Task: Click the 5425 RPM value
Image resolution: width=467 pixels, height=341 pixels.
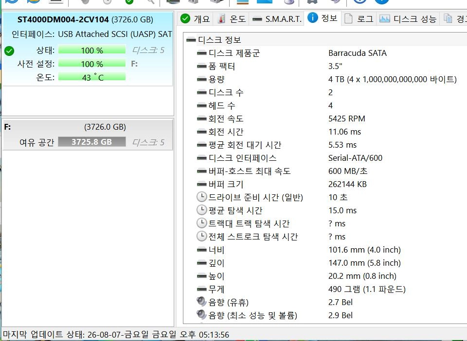Action: click(x=347, y=119)
